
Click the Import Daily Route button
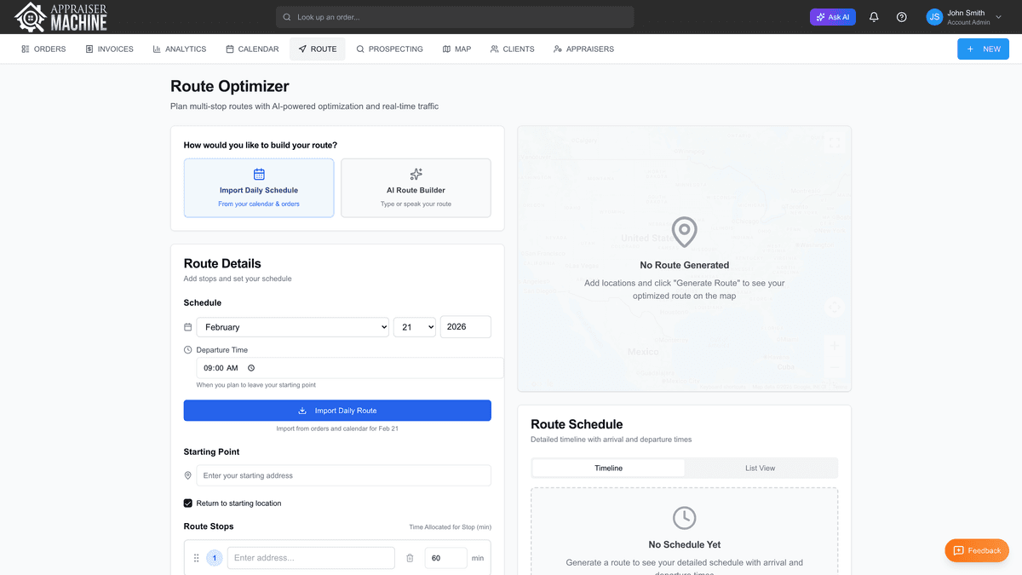[337, 411]
